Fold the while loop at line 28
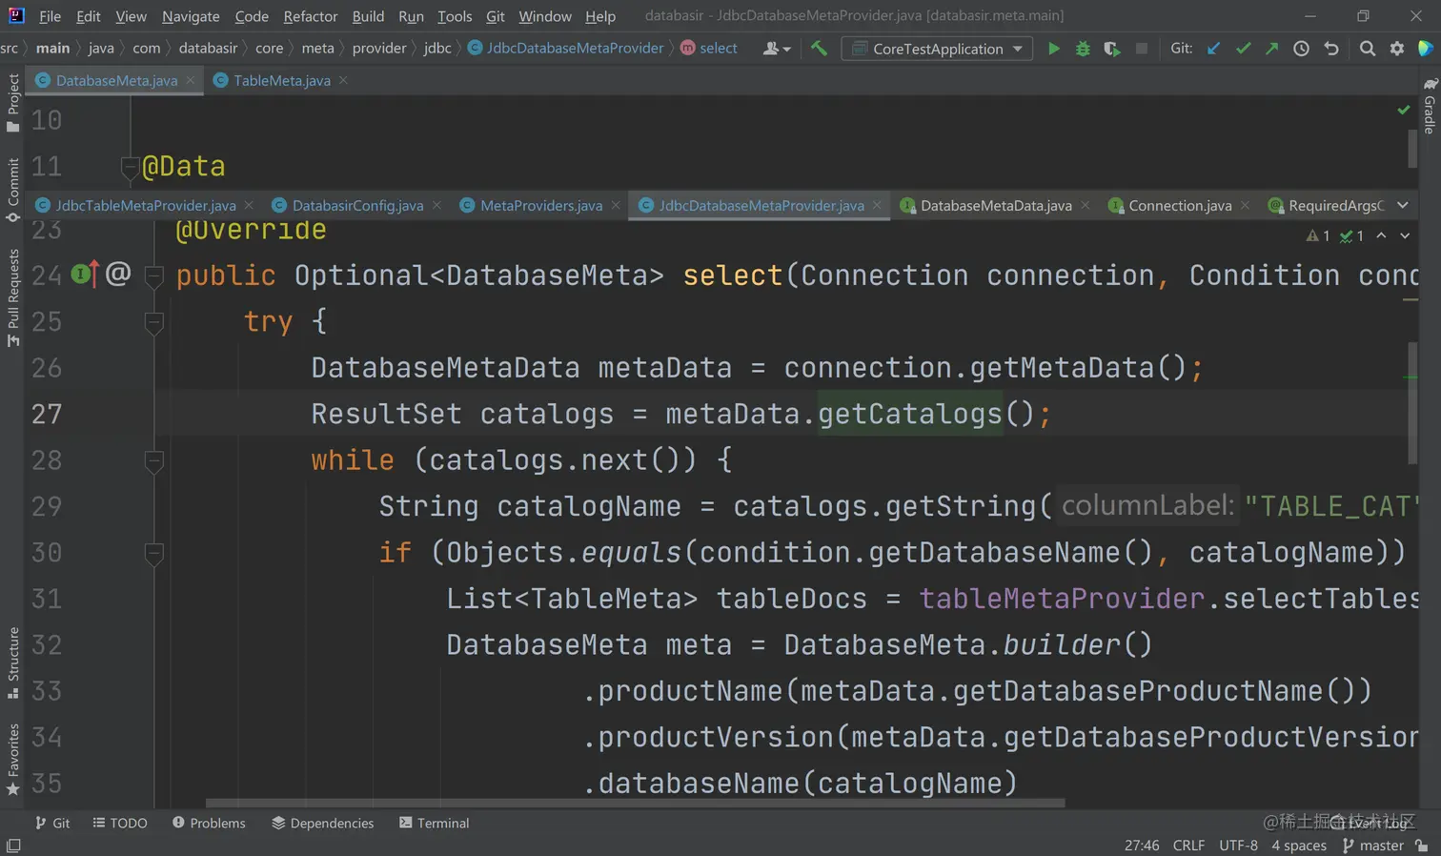Image resolution: width=1441 pixels, height=856 pixels. pyautogui.click(x=153, y=461)
